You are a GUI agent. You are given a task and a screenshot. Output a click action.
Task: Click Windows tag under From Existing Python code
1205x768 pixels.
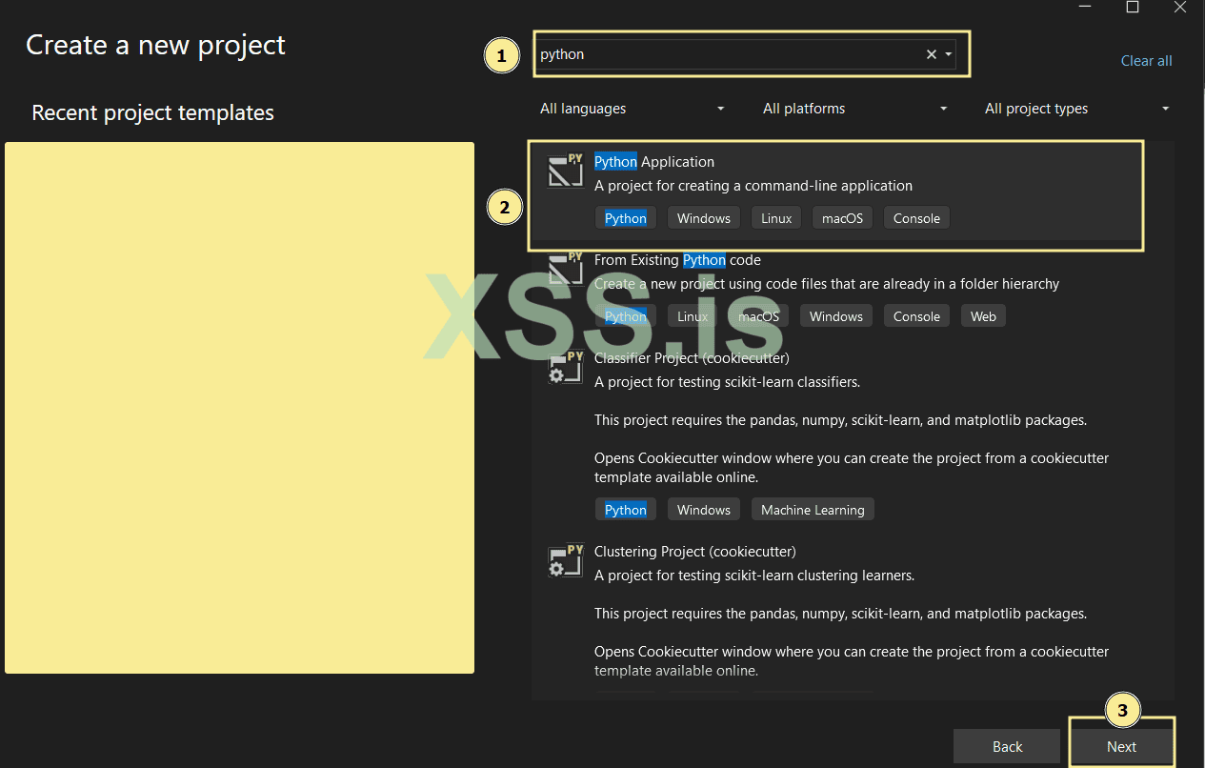click(835, 316)
